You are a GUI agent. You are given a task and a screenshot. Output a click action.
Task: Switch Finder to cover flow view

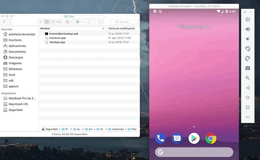(x=59, y=22)
